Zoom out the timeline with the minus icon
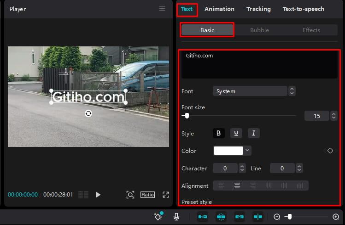 [x=276, y=217]
